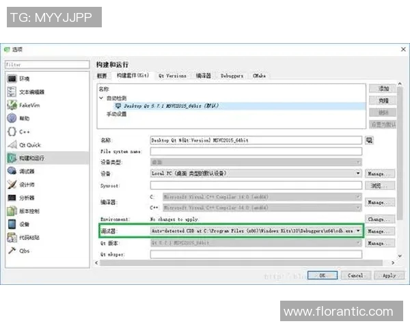Open the C compiler dropdown
Screen dimensions: 410x328
[x=262, y=197]
